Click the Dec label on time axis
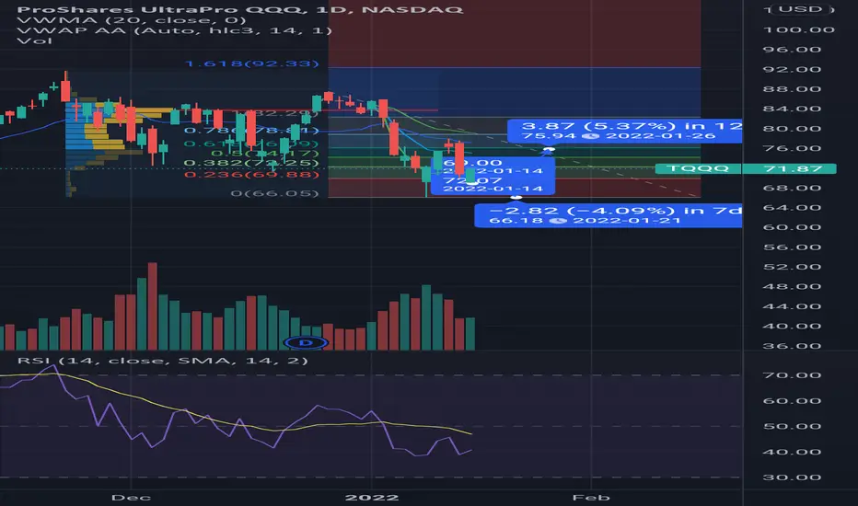 coord(131,497)
